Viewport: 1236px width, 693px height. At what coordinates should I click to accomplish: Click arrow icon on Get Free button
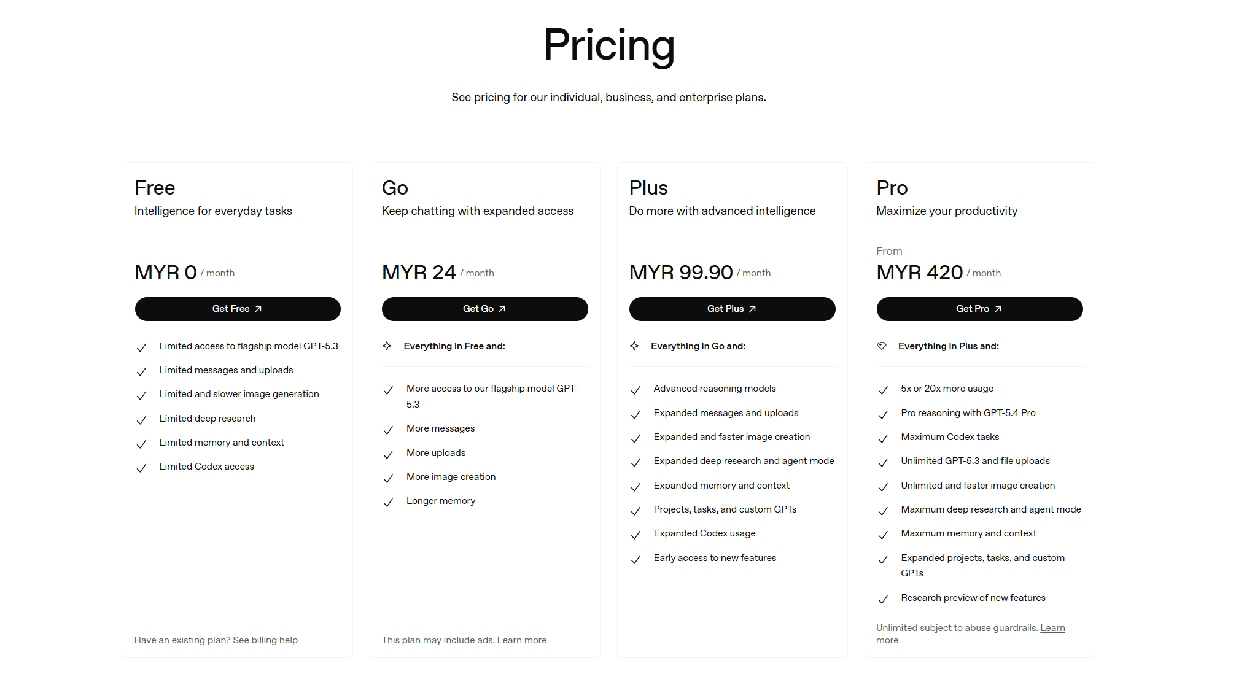[258, 309]
